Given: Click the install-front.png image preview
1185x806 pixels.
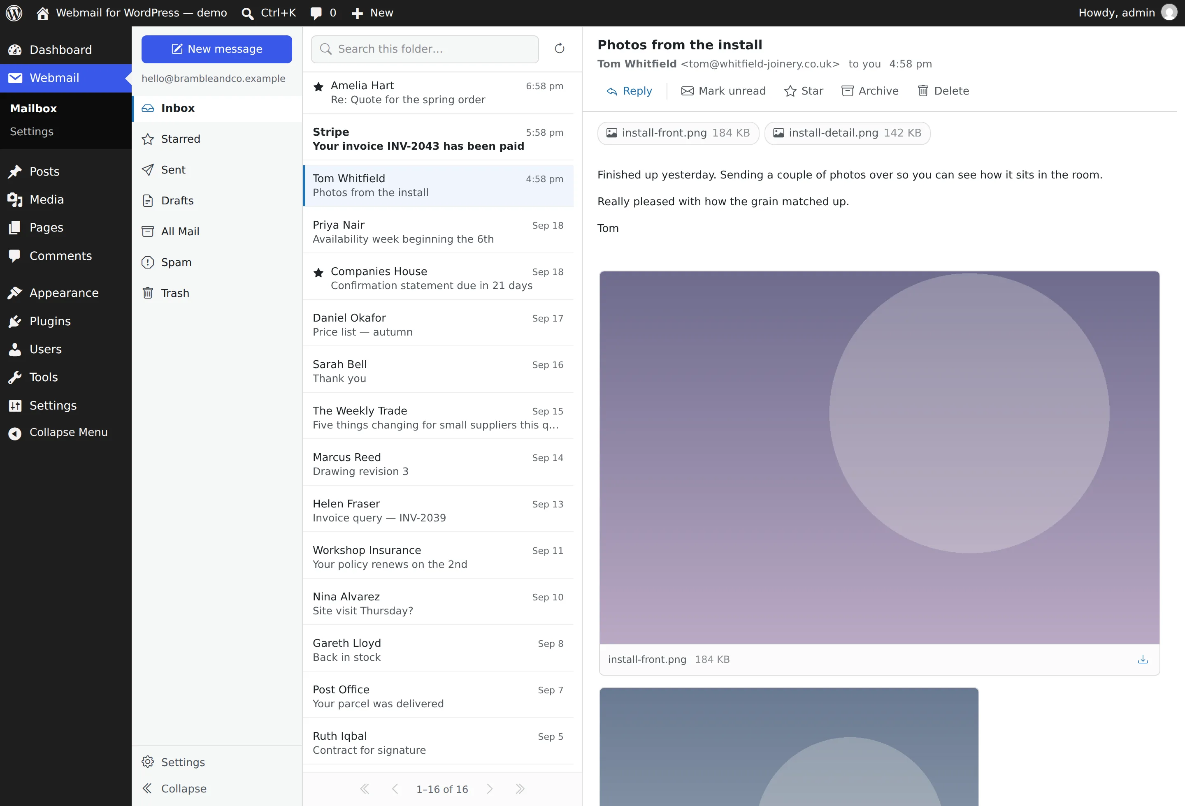Looking at the screenshot, I should (880, 458).
